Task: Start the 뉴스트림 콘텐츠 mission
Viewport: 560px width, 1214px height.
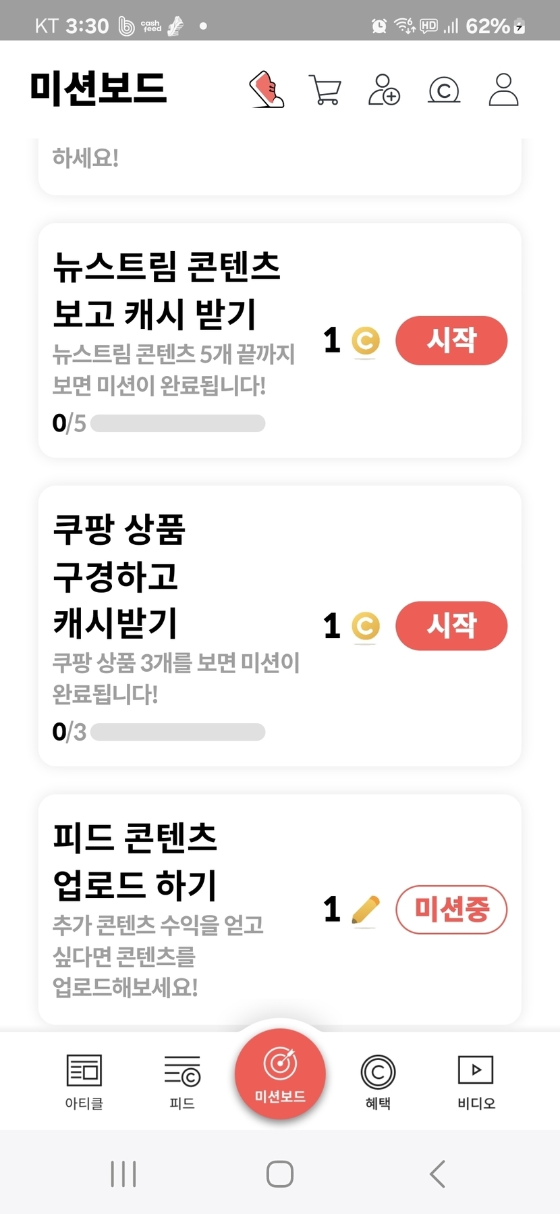Action: [x=451, y=340]
